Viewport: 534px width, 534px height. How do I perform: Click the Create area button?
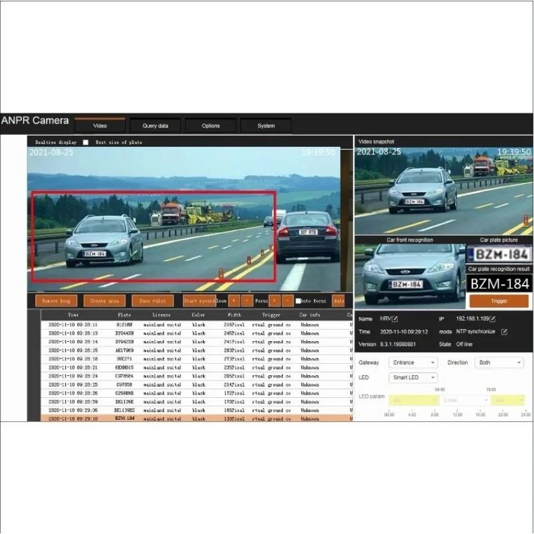[105, 301]
